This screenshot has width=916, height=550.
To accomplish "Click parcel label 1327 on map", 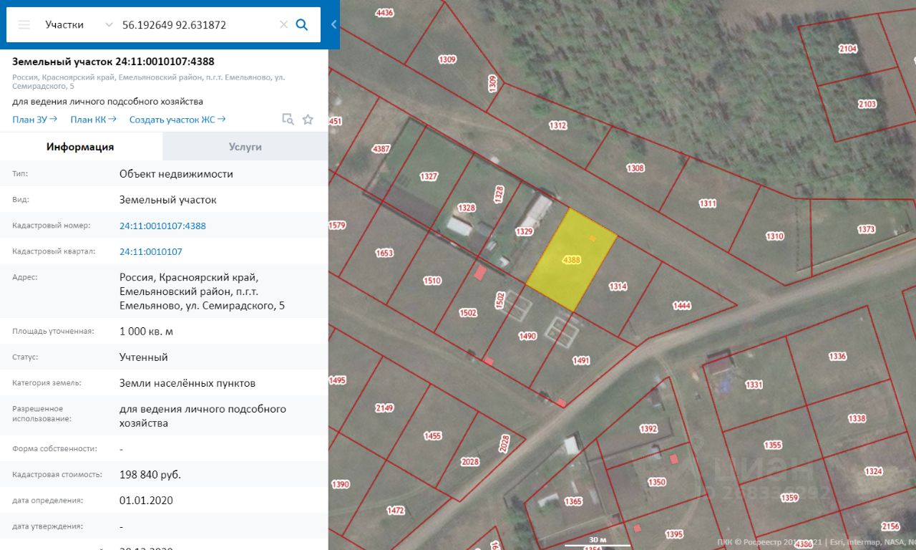I will click(x=429, y=176).
